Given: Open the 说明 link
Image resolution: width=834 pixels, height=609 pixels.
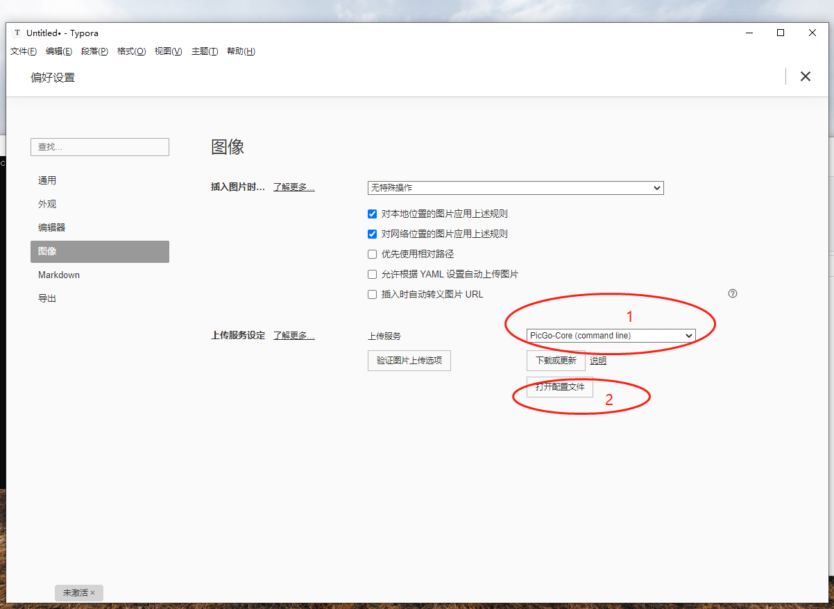Looking at the screenshot, I should (x=598, y=361).
